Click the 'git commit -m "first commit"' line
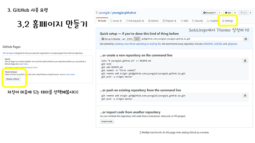255x143 pixels. click(119, 70)
